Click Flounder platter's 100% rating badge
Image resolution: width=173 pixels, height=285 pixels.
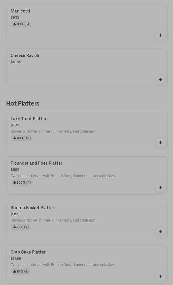22,183
